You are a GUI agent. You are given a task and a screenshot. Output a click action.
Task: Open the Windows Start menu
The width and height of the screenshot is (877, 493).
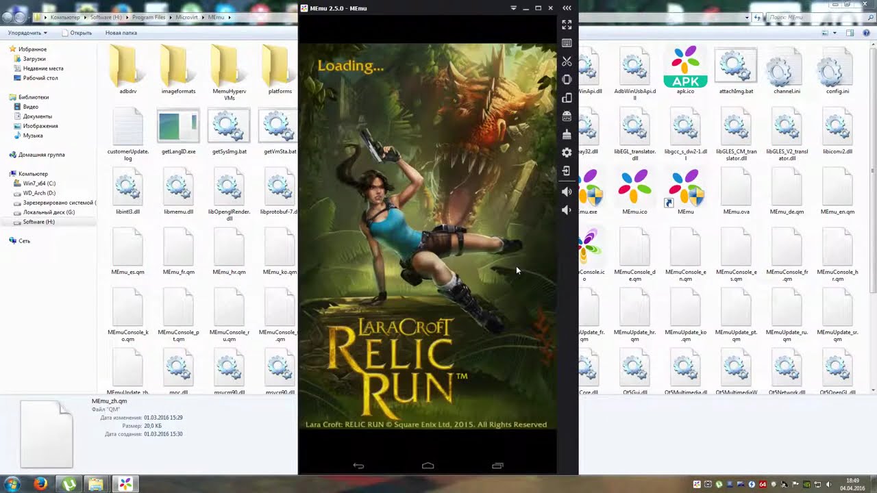click(x=12, y=484)
